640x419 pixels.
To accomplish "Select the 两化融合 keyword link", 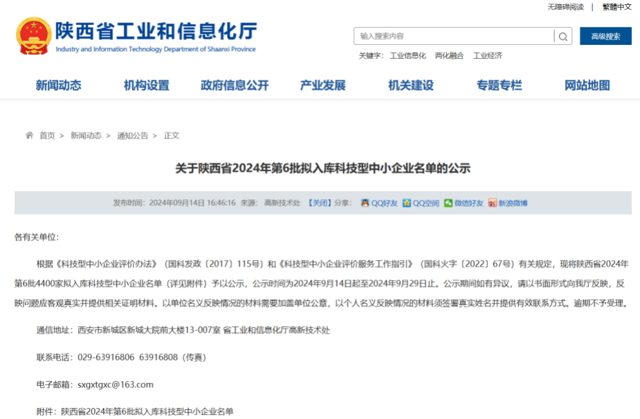I will [x=449, y=56].
